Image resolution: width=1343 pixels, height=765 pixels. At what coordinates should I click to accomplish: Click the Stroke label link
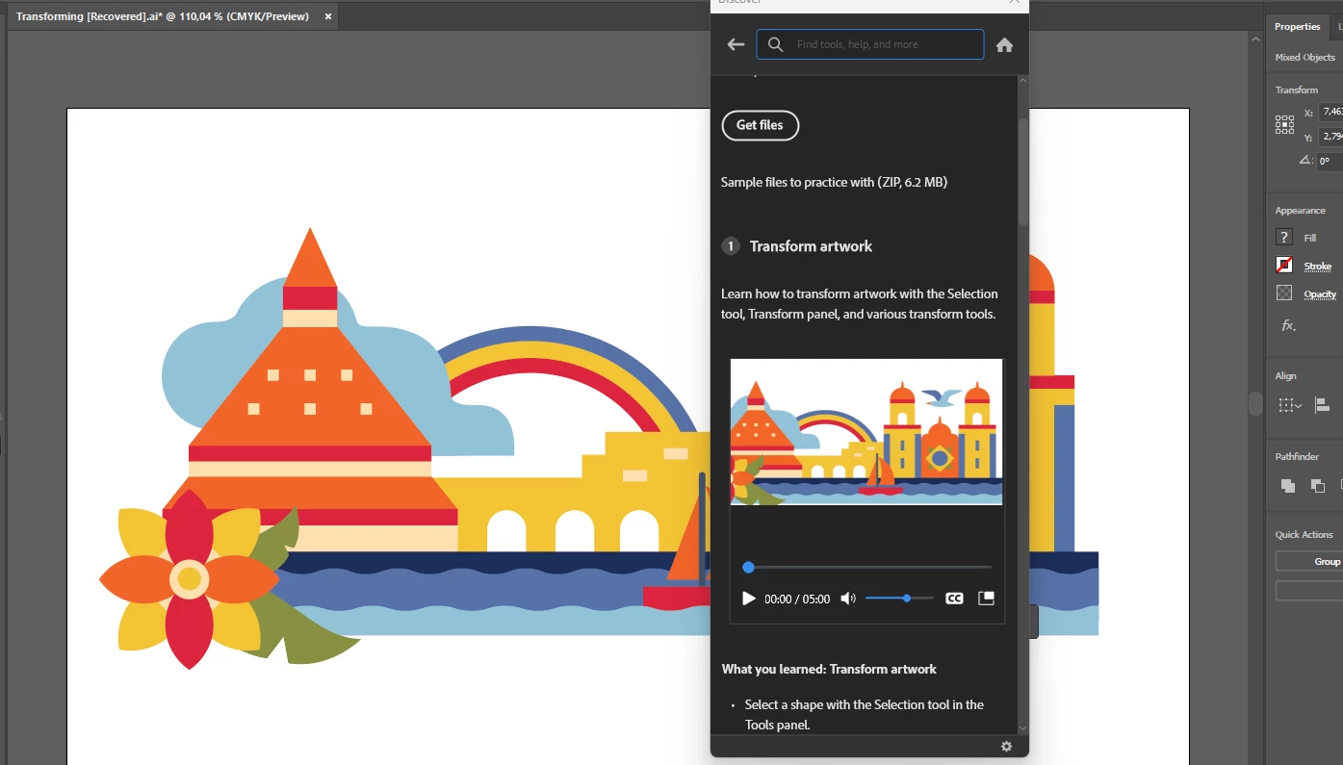1318,267
